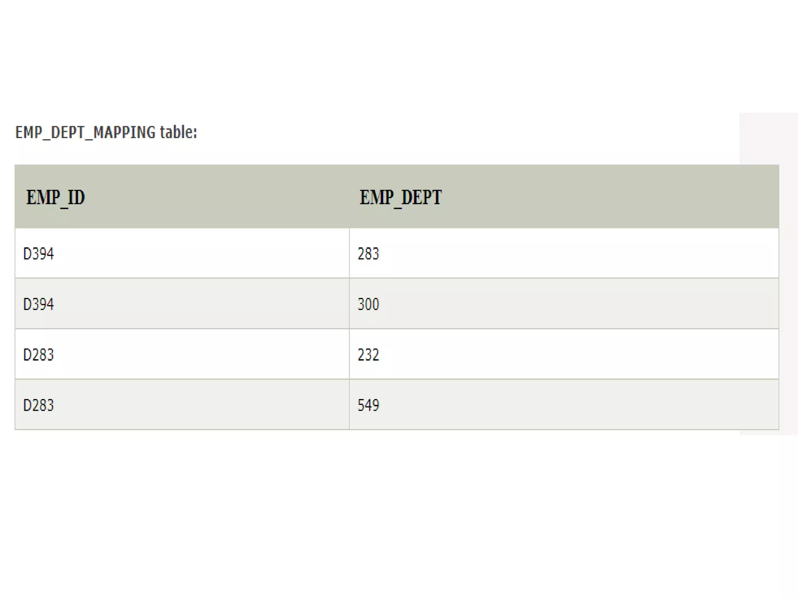
Task: Click the EMP_DEPT column header
Action: point(400,197)
